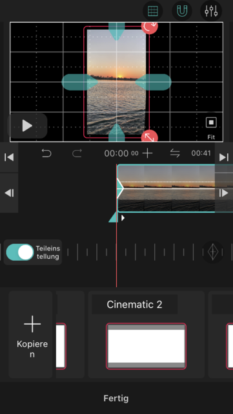Play the video preview
The height and width of the screenshot is (414, 233).
27,125
